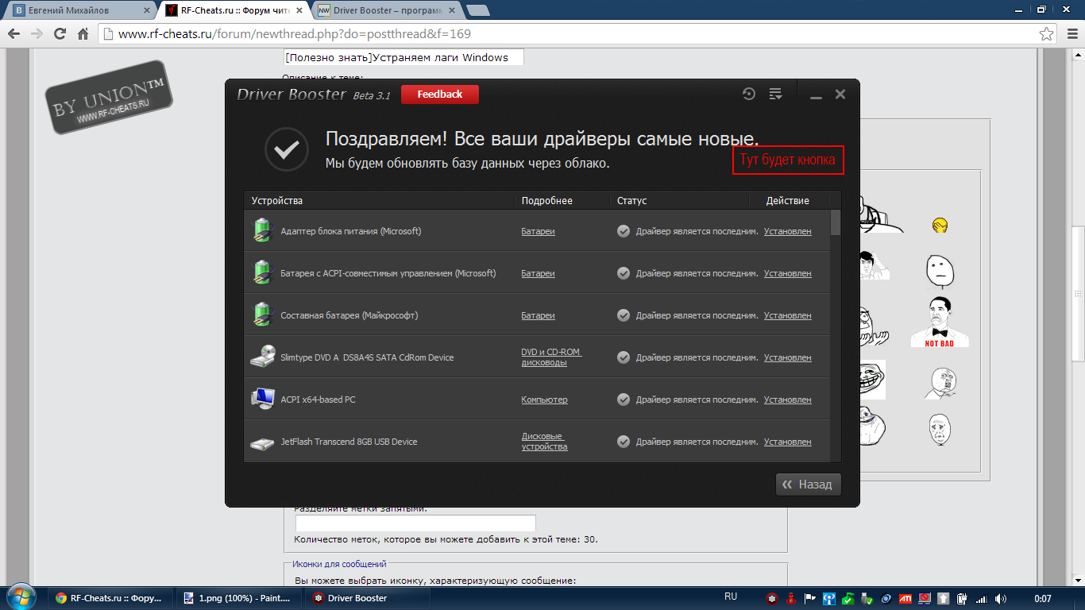Click battery icon of Батарея с ACPI row
The image size is (1085, 610).
[x=262, y=273]
